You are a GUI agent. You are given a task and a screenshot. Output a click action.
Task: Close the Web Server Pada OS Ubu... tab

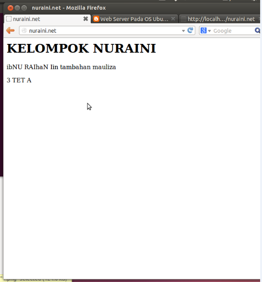coord(173,19)
